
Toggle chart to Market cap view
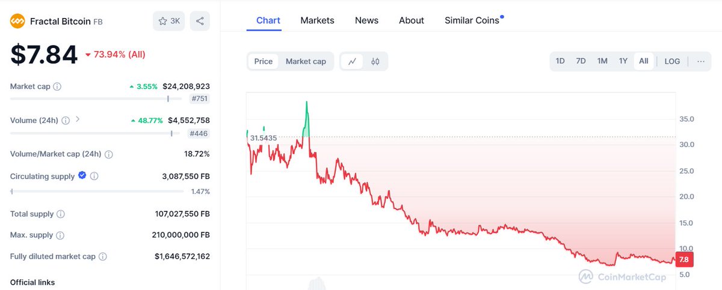tap(306, 61)
